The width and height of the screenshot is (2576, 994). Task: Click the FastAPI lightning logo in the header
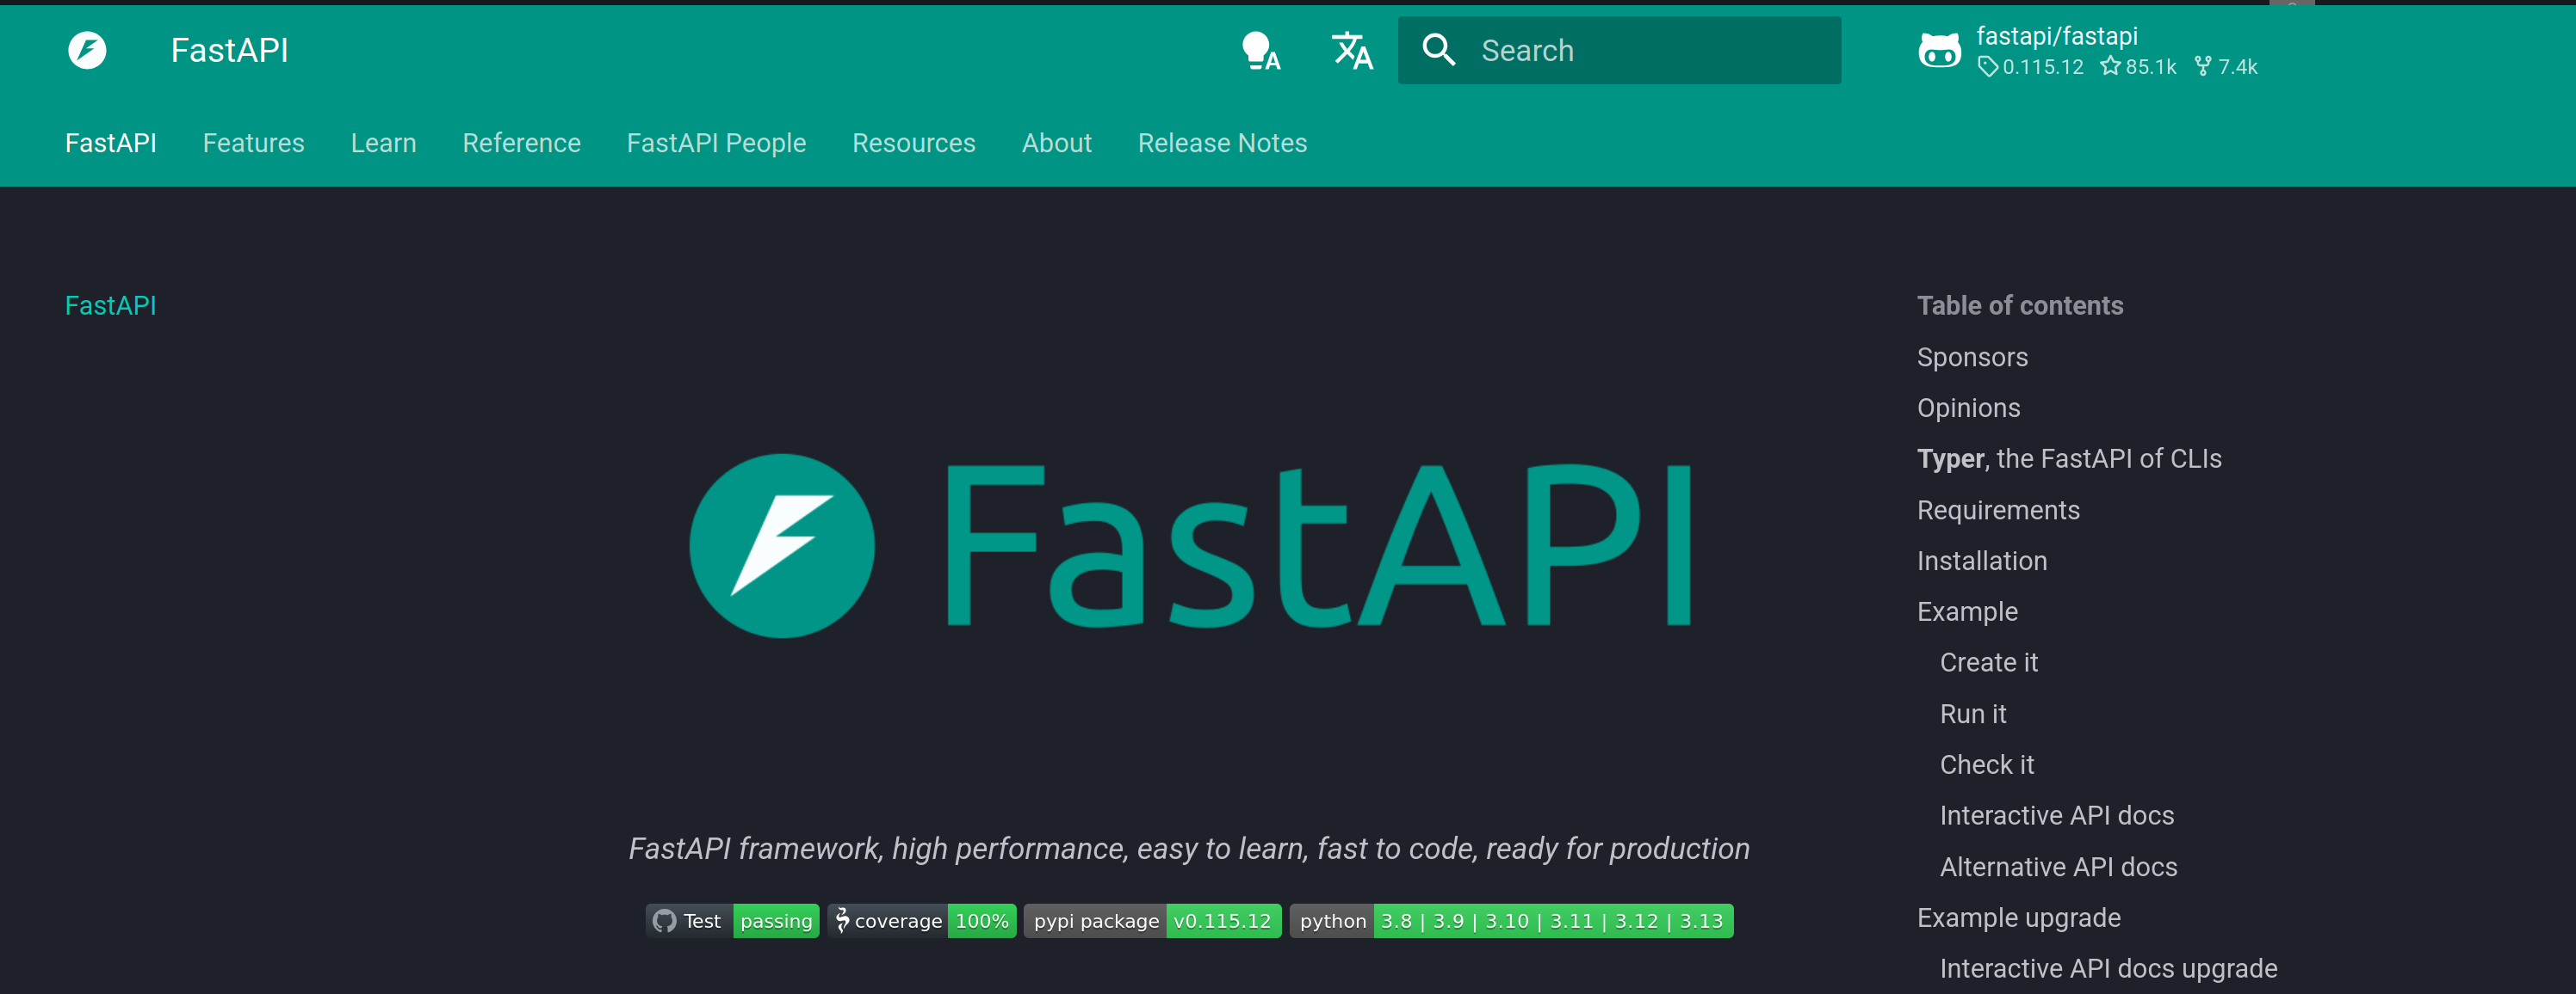click(87, 50)
